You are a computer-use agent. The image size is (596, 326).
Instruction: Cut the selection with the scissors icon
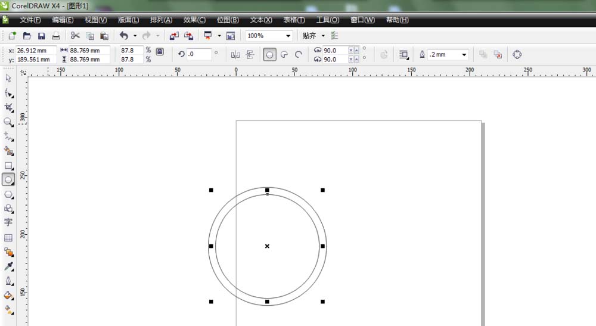pyautogui.click(x=75, y=36)
